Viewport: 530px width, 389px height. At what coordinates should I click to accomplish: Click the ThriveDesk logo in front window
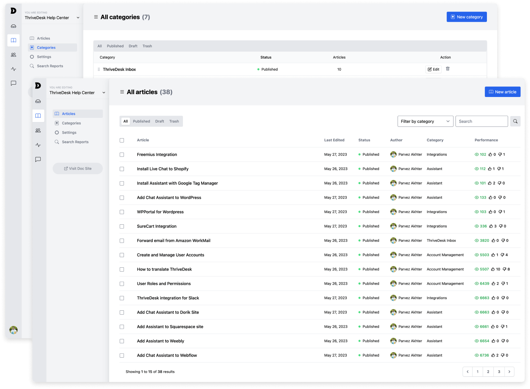pyautogui.click(x=38, y=86)
